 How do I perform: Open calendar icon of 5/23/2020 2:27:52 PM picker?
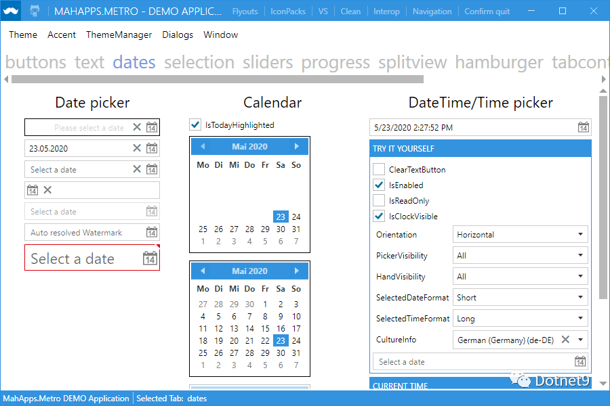tap(583, 127)
